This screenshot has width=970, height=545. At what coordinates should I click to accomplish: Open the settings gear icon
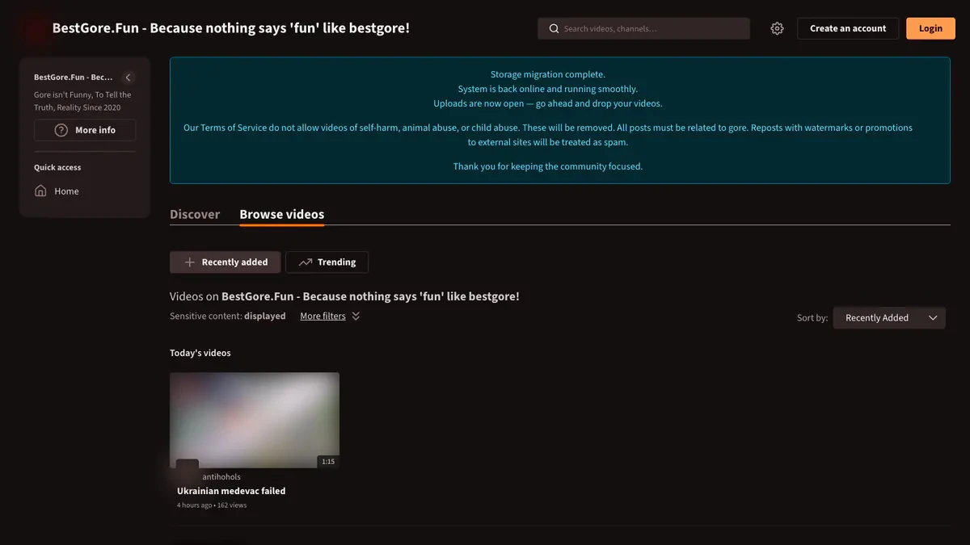pos(777,28)
